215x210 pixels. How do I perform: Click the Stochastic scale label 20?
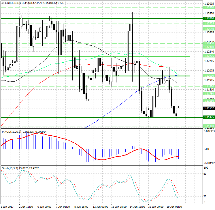pyautogui.click(x=205, y=196)
